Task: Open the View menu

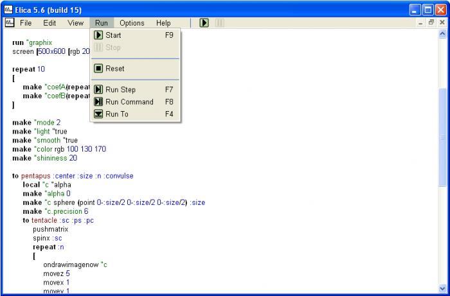Action: [75, 23]
